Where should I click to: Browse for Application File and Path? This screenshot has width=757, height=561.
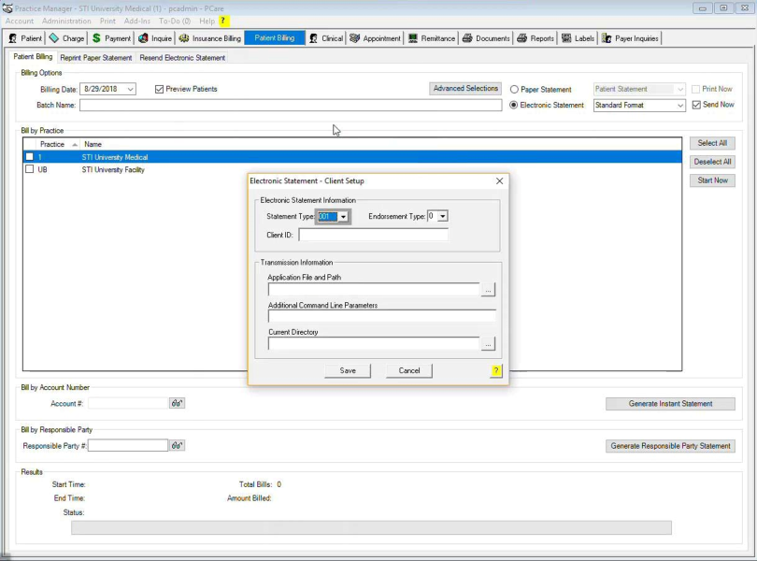(488, 291)
